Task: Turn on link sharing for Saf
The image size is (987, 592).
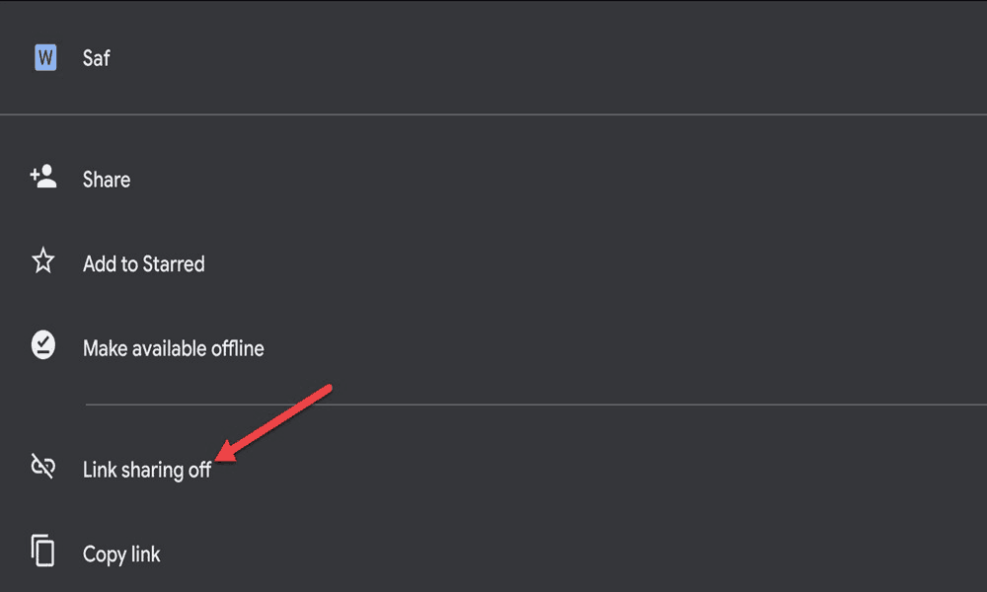Action: [x=493, y=470]
